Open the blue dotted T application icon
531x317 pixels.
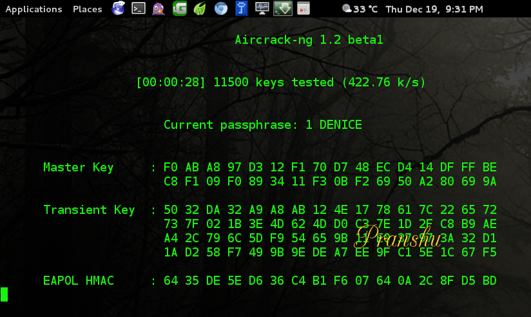pyautogui.click(x=242, y=8)
